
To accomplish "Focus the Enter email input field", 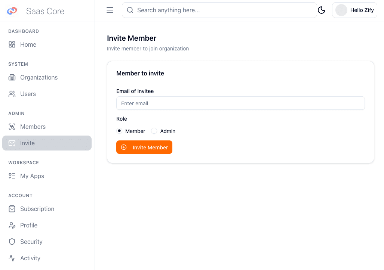I will tap(240, 103).
